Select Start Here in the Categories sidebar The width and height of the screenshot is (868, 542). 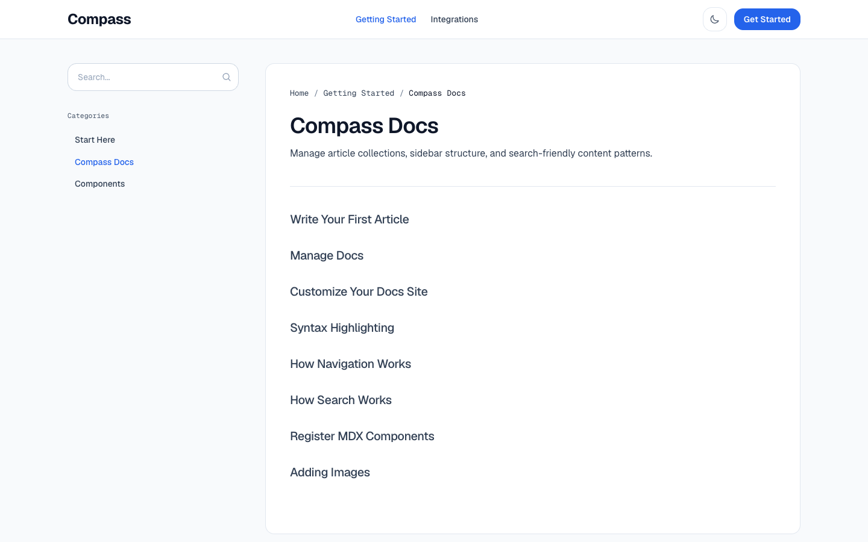(x=95, y=140)
